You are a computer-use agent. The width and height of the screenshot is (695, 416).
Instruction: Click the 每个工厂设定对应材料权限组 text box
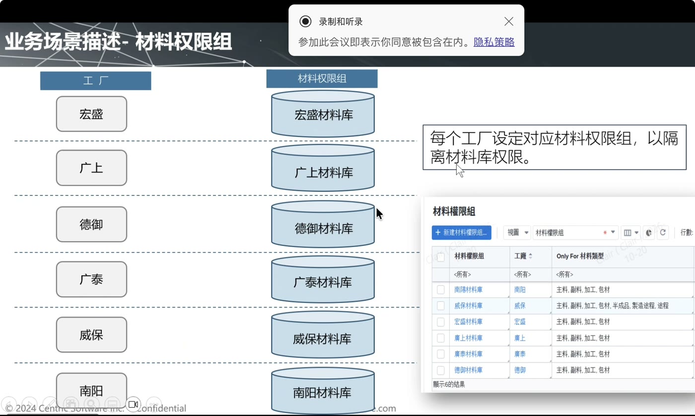[x=555, y=147]
